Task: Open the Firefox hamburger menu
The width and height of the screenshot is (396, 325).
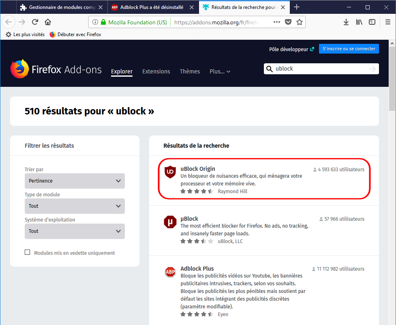Action: coord(388,22)
